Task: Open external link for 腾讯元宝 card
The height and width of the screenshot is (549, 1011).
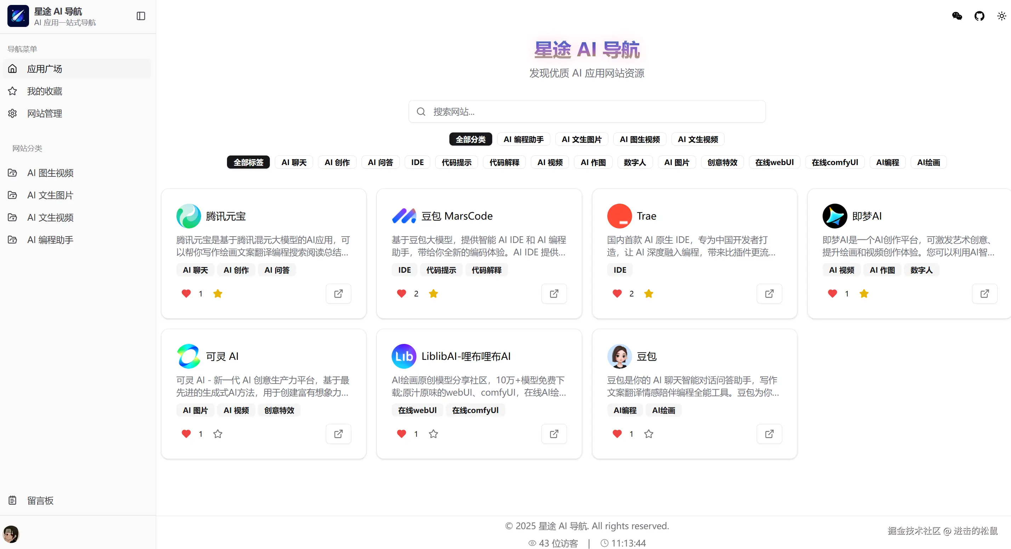Action: (x=338, y=294)
